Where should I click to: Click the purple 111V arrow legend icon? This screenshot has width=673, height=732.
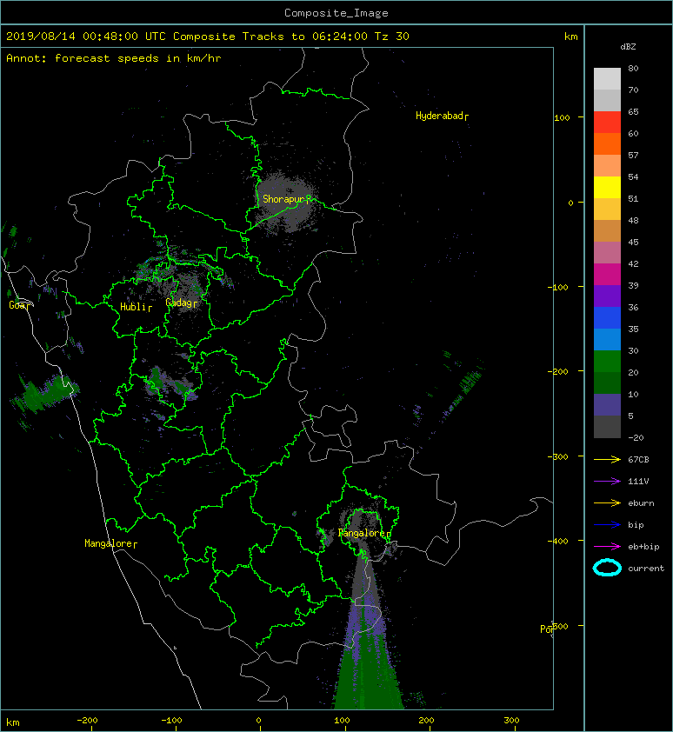pyautogui.click(x=607, y=482)
